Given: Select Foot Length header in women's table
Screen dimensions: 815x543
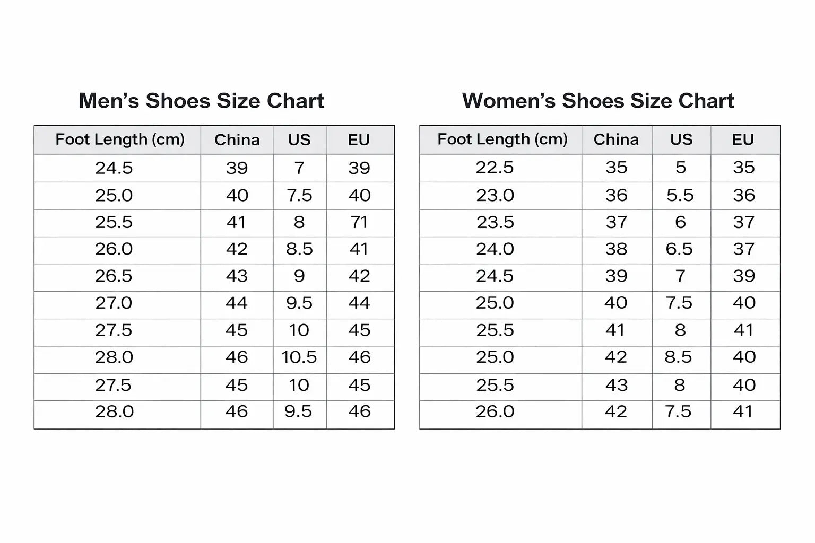Looking at the screenshot, I should 502,139.
